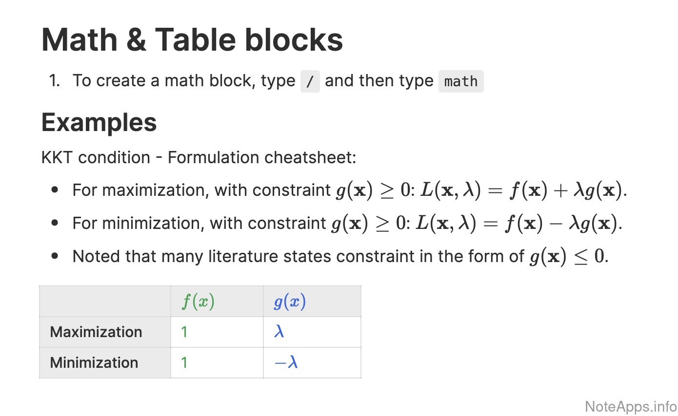Click the g(x) ≤ 0 inline equation
This screenshot has height=416, width=678.
[x=568, y=257]
